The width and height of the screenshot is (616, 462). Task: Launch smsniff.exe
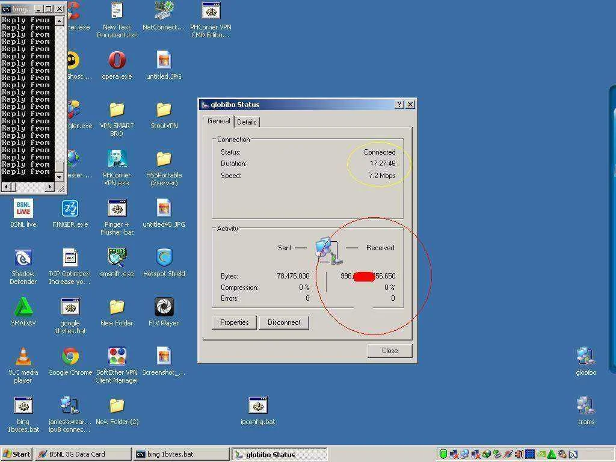click(x=117, y=262)
